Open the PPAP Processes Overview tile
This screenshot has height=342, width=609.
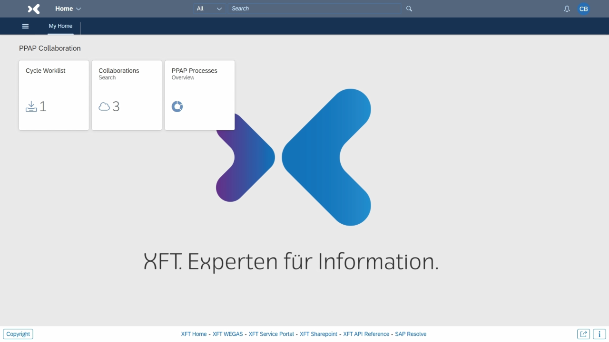(x=200, y=95)
